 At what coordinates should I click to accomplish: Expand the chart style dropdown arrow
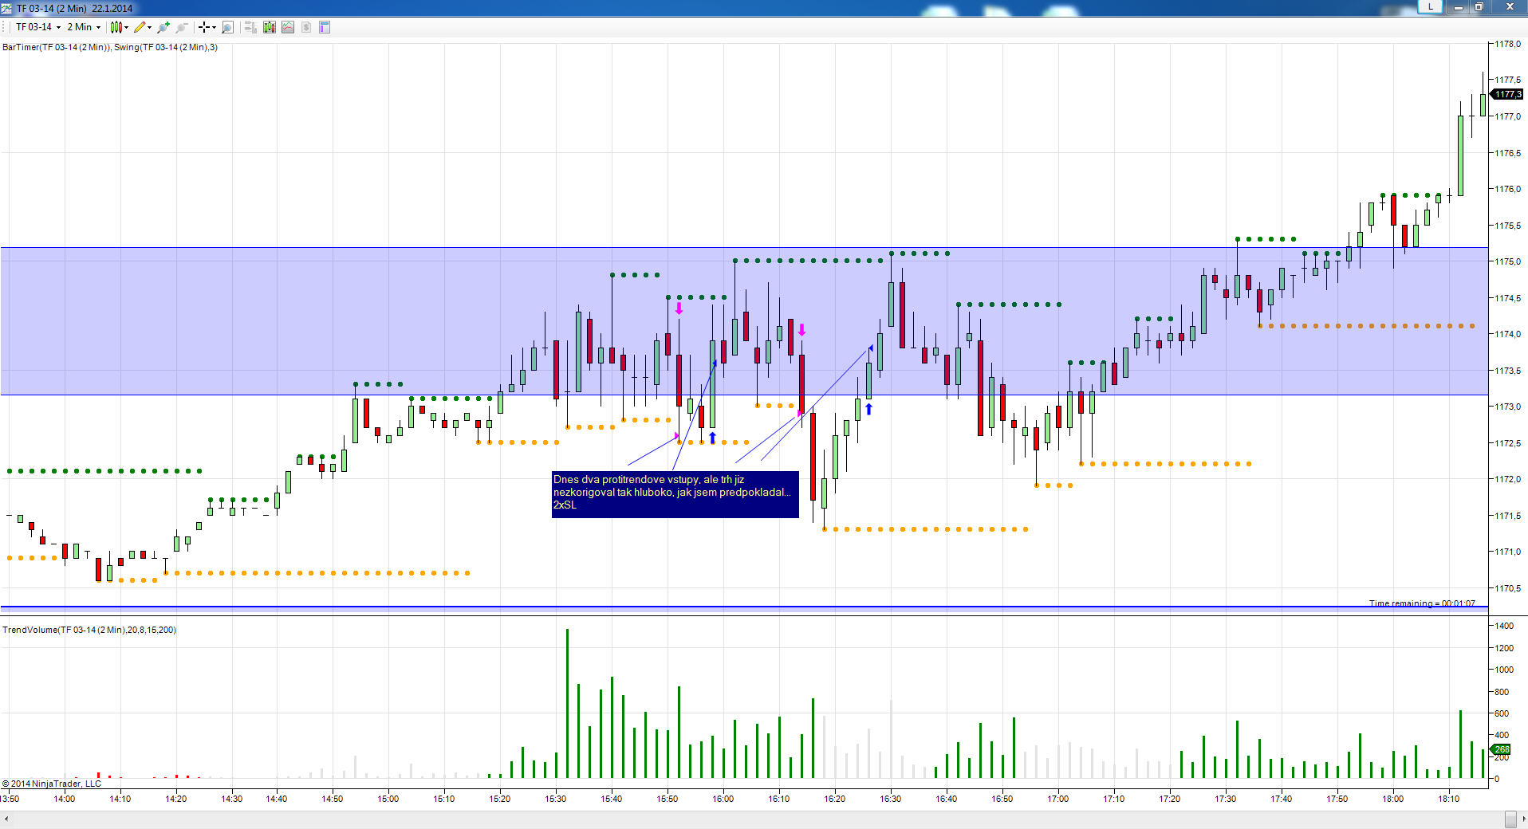pos(127,27)
